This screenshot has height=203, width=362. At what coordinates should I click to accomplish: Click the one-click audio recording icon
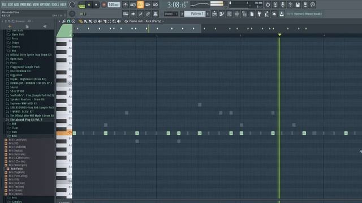click(274, 14)
